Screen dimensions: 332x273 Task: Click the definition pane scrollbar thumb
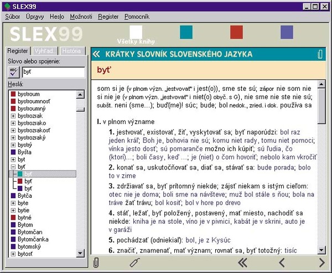click(321, 106)
